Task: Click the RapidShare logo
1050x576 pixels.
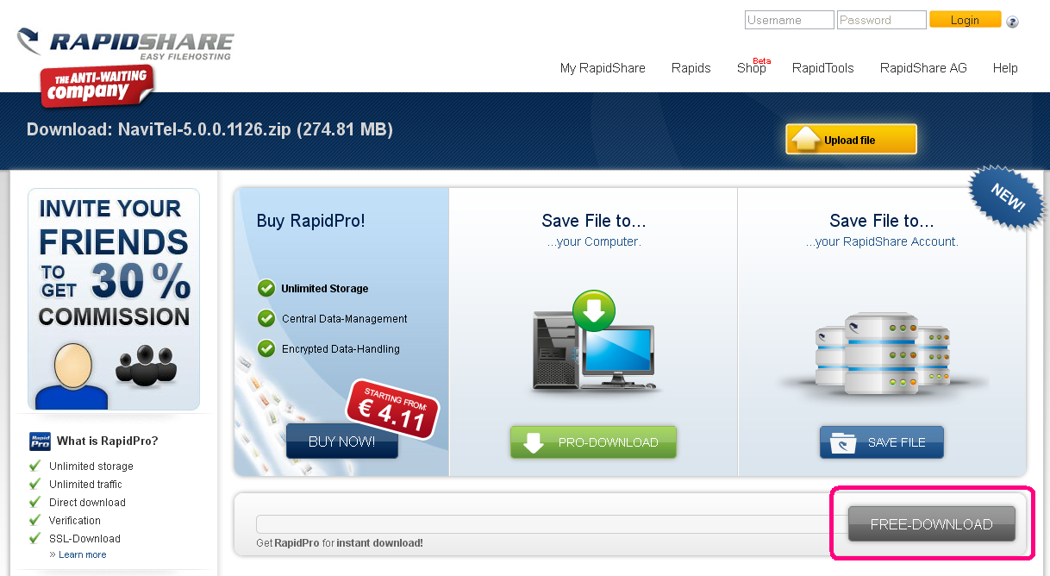Action: tap(126, 44)
